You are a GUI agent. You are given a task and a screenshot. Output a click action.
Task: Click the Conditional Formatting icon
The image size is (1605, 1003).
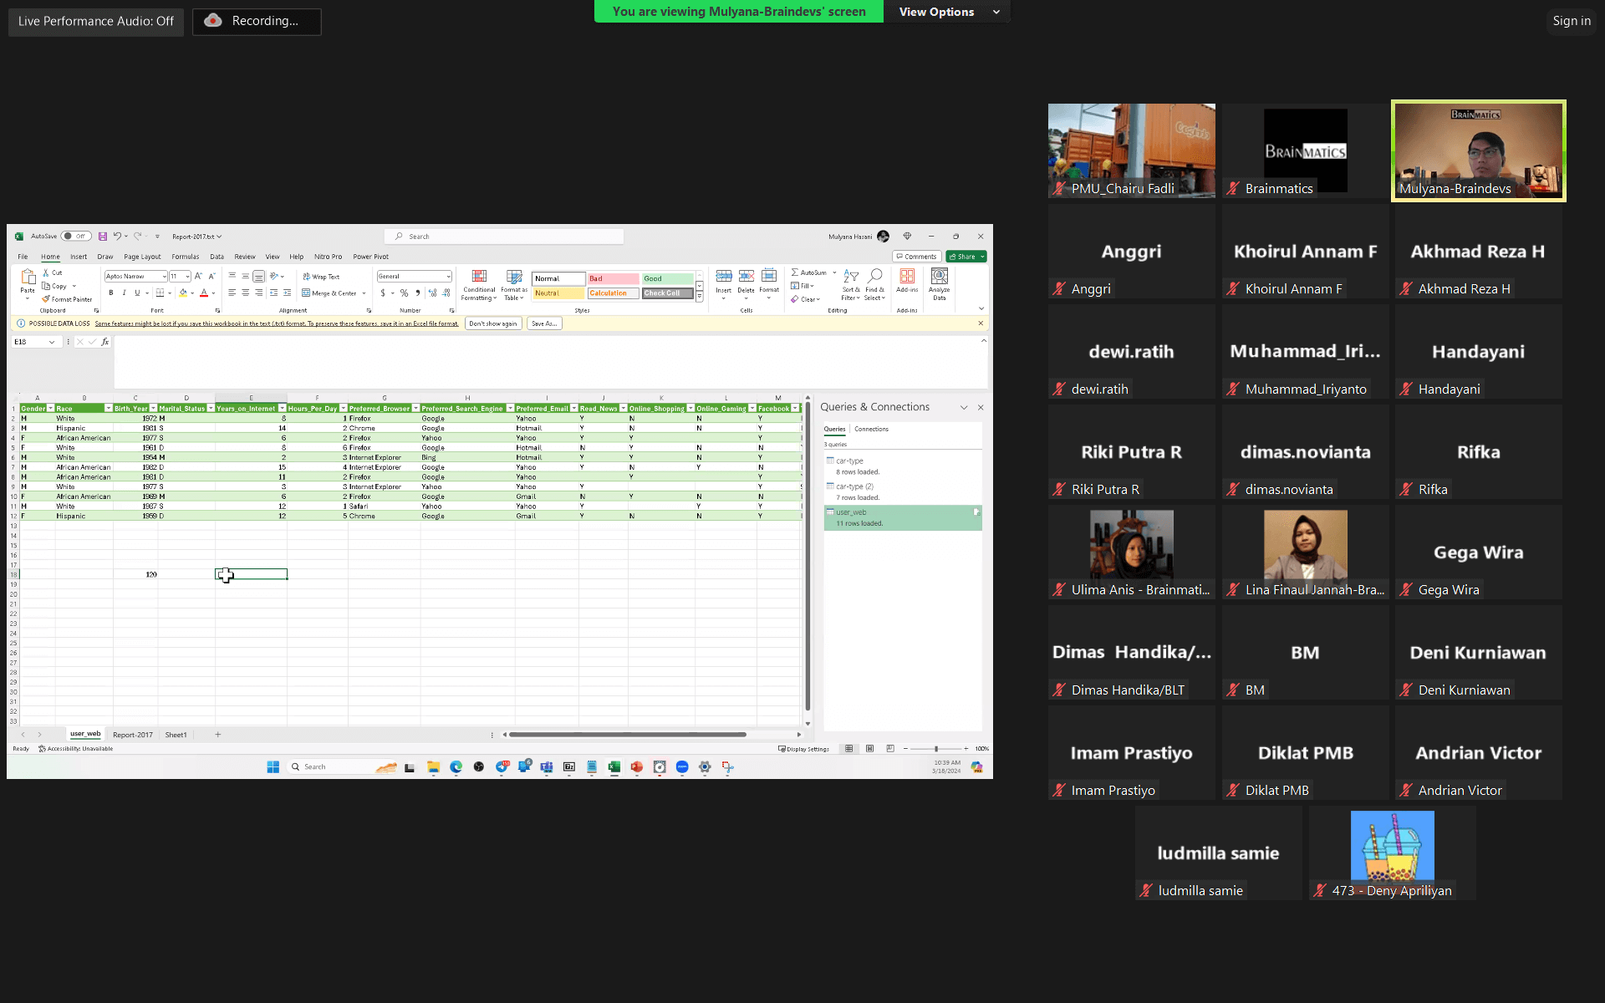[x=479, y=277]
